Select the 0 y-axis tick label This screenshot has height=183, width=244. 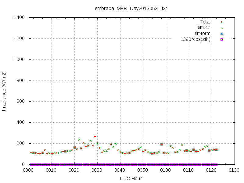click(23, 164)
